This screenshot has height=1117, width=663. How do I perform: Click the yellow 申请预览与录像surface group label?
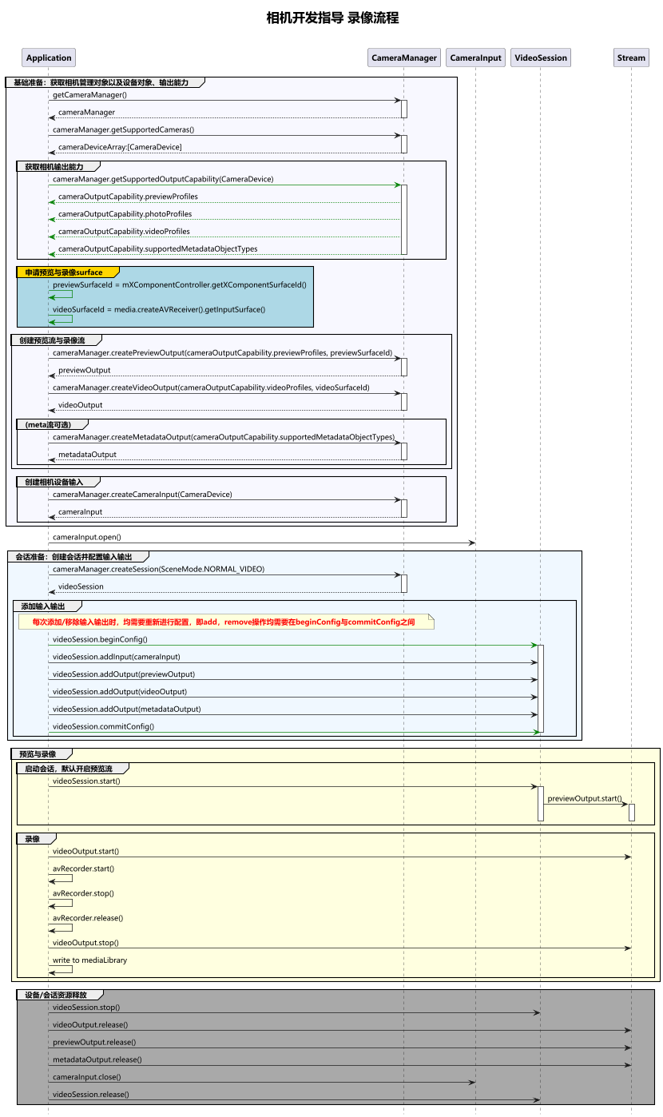[68, 272]
